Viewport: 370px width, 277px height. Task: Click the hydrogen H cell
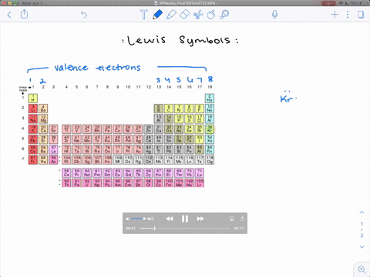click(33, 98)
